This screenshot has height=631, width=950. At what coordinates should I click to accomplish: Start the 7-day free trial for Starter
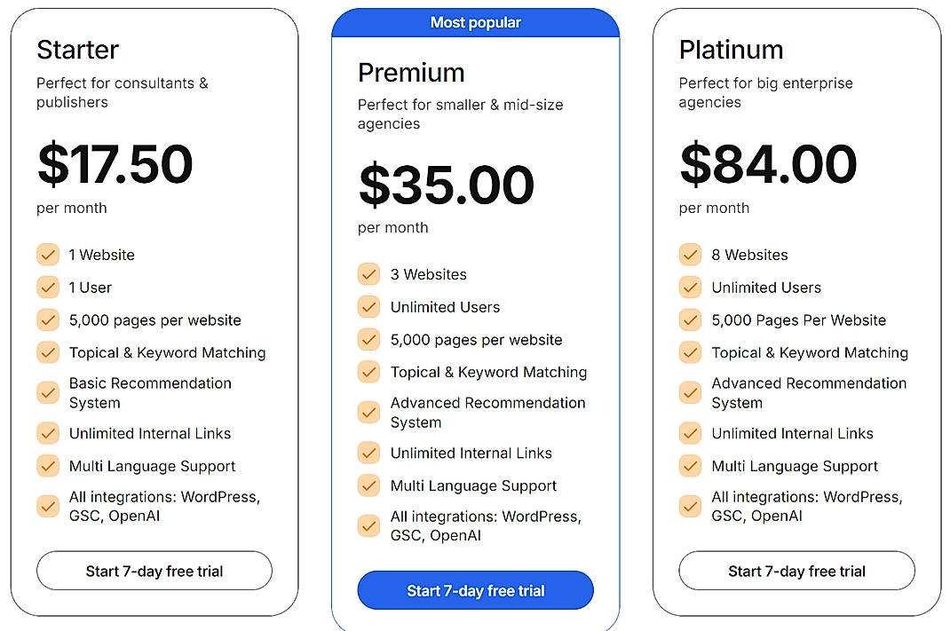(154, 571)
